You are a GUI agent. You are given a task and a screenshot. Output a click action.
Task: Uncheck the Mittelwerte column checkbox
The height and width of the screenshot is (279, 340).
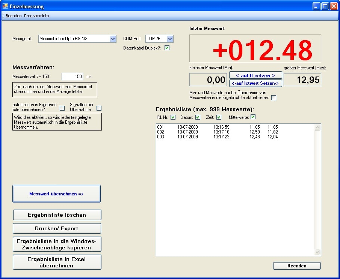coord(253,117)
